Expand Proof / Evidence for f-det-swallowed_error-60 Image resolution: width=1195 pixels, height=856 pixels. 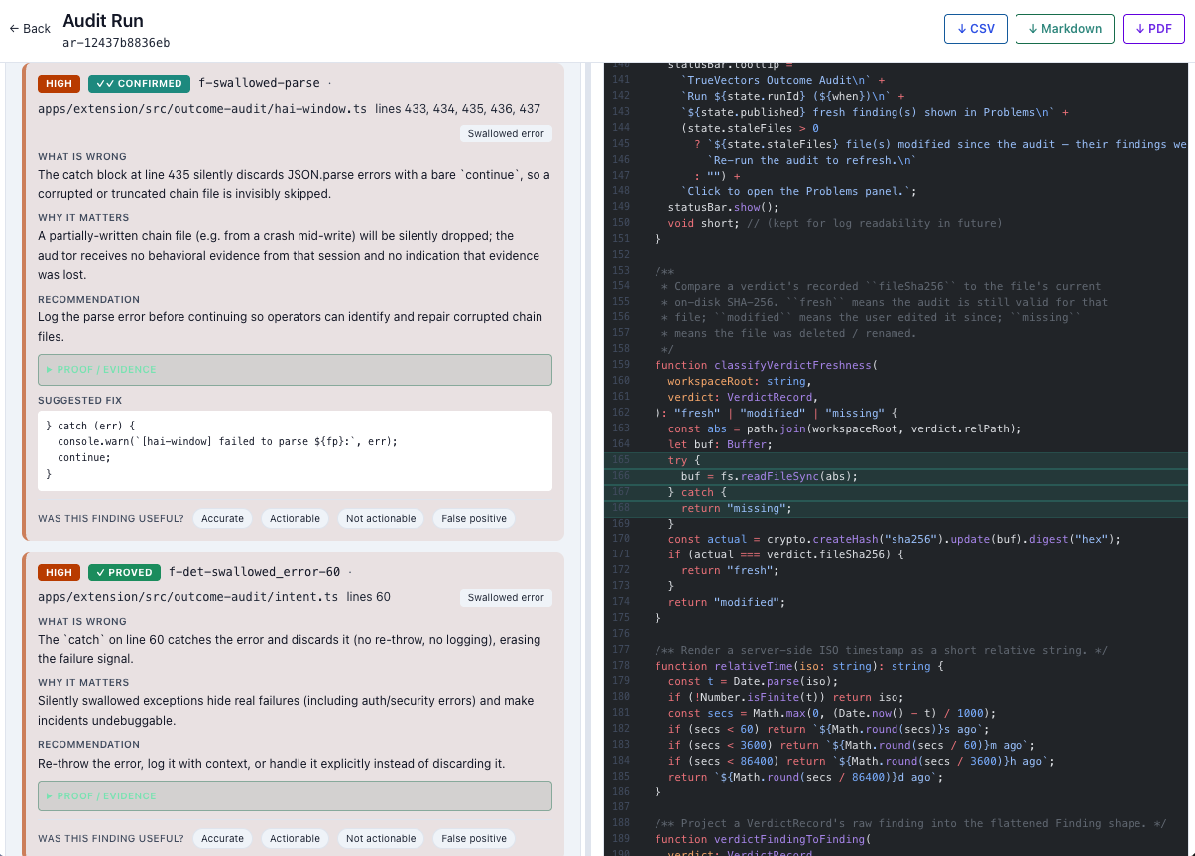(x=295, y=796)
